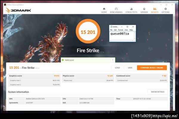
Task: Click the Physics score row
Action: pos(88,76)
